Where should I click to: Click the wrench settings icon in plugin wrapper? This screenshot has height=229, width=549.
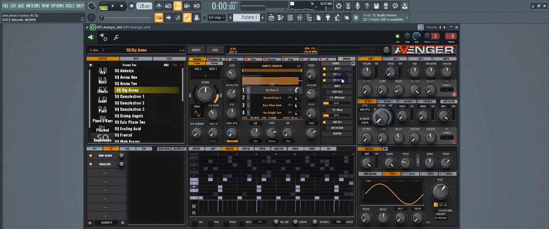(116, 38)
